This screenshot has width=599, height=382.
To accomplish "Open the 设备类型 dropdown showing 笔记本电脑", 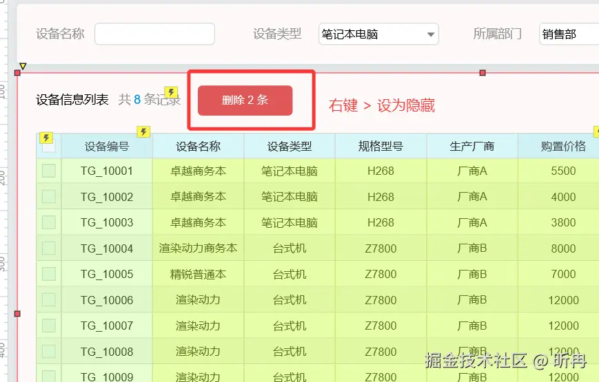I will (x=378, y=34).
